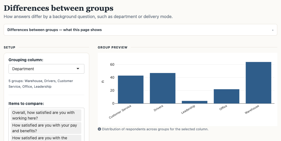Select the 'How satisfied are you with the' item
281x141 pixels.
click(x=46, y=138)
